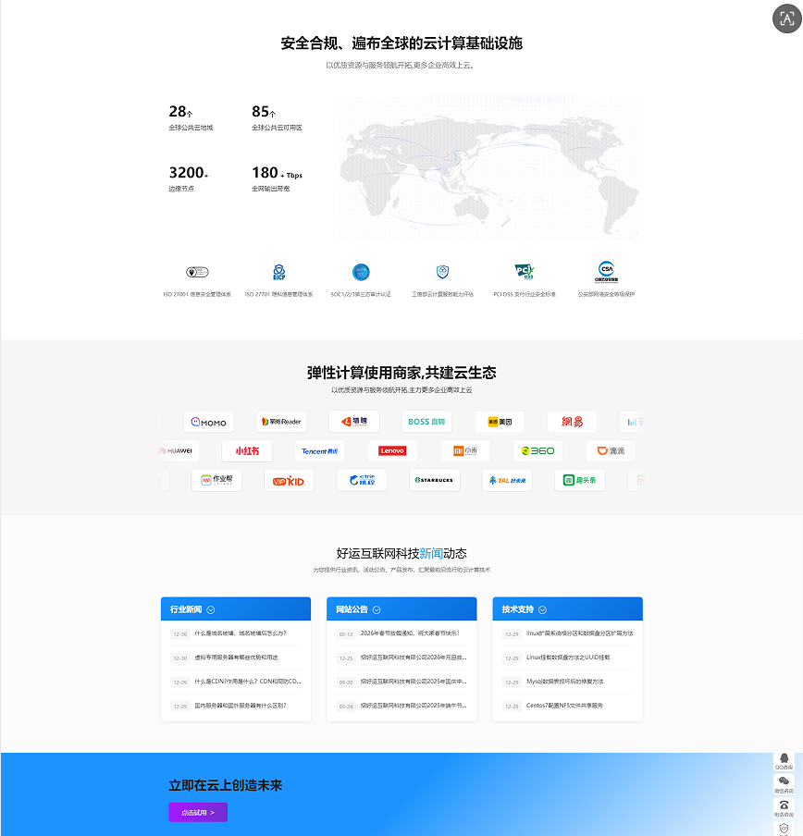Viewport: 803px width, 836px height.
Task: Click the 工信部云计算服务能力评估 shield icon
Action: pyautogui.click(x=441, y=273)
